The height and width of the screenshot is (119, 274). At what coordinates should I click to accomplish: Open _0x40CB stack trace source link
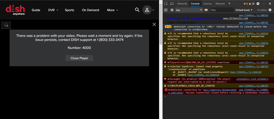click(203, 75)
